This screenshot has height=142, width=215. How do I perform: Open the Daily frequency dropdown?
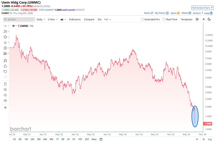(x=41, y=20)
